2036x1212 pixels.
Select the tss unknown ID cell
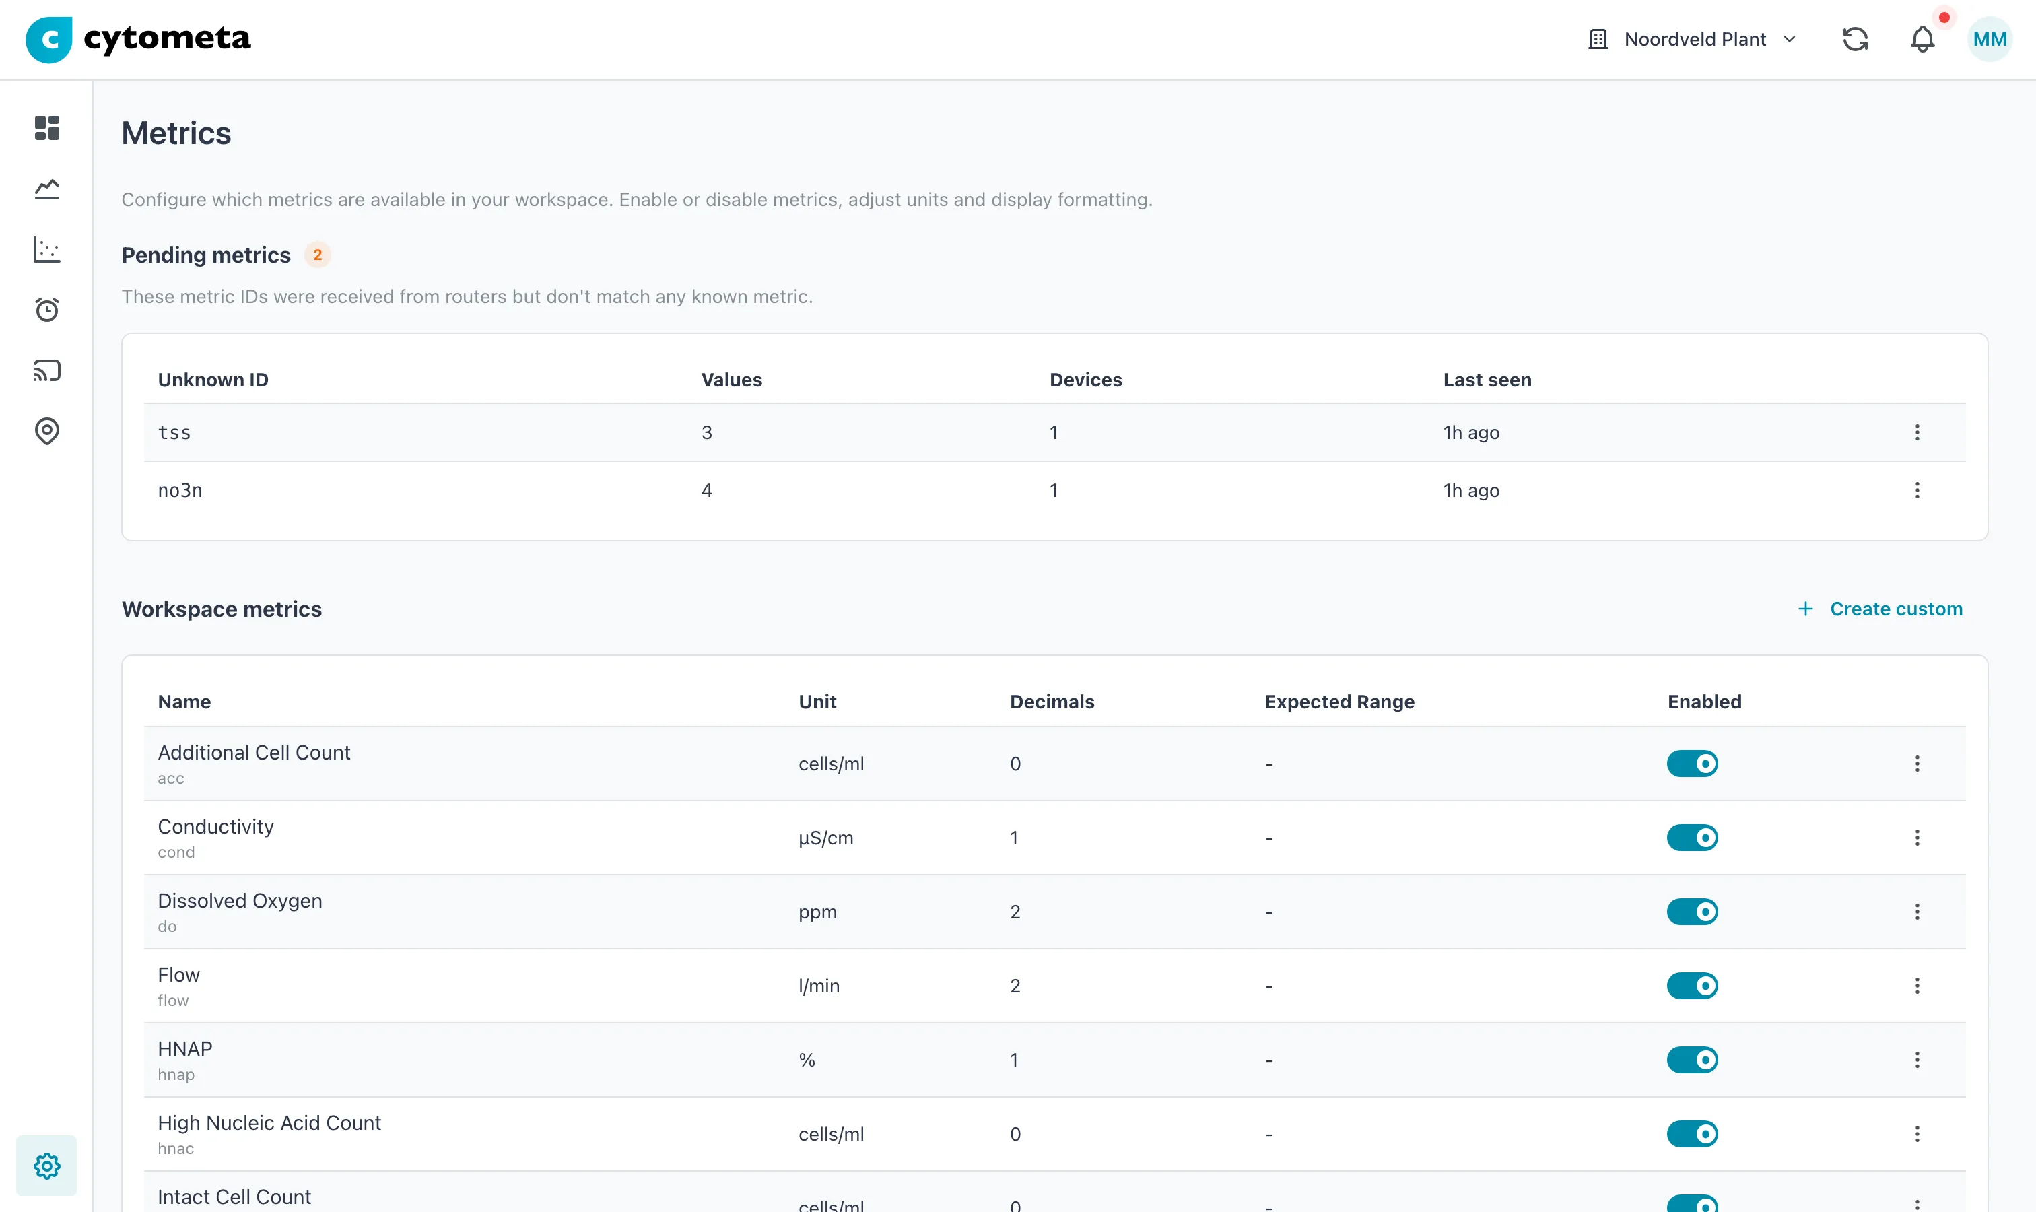tap(174, 433)
